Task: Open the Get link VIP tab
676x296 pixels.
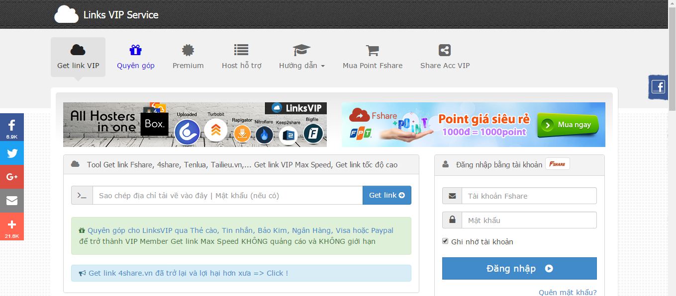Action: pos(78,57)
